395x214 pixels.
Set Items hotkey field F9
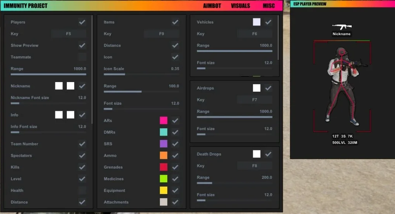pyautogui.click(x=161, y=34)
